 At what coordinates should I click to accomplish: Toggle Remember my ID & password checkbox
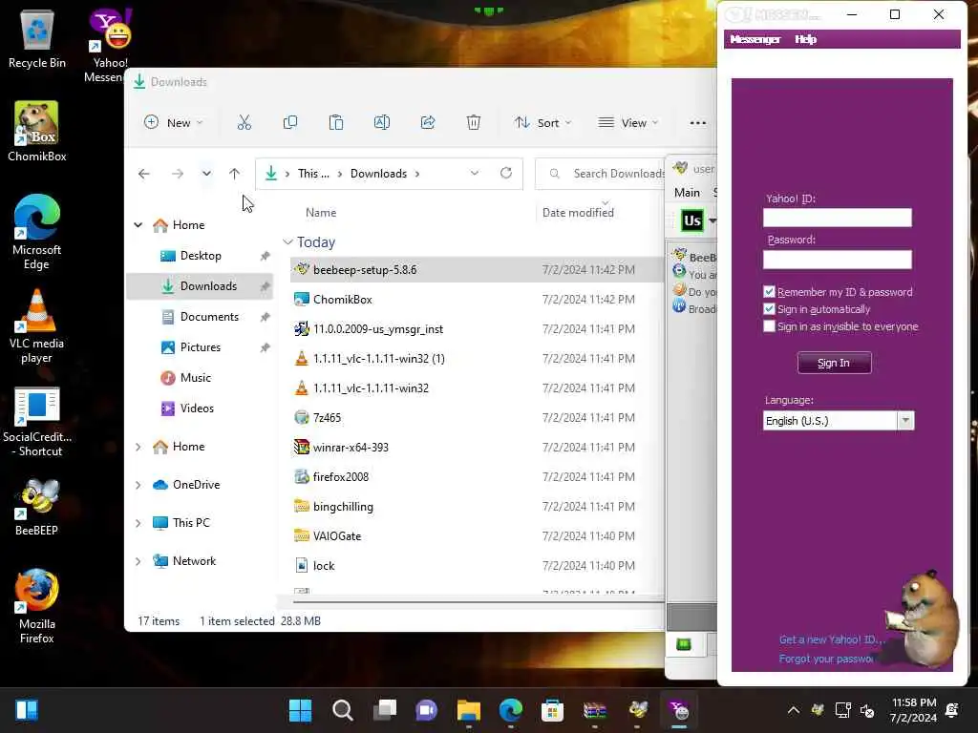click(769, 292)
